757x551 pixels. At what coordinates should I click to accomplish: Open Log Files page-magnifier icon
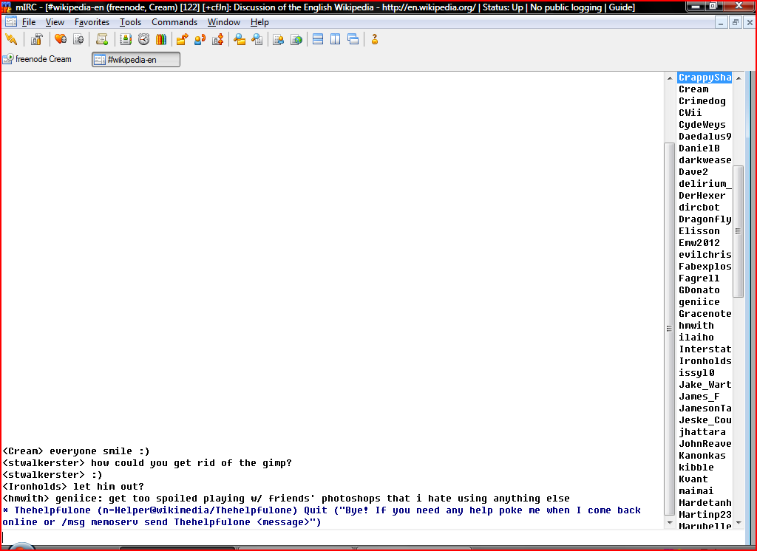tap(257, 40)
